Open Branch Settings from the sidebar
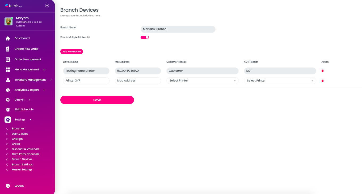 (x=22, y=165)
